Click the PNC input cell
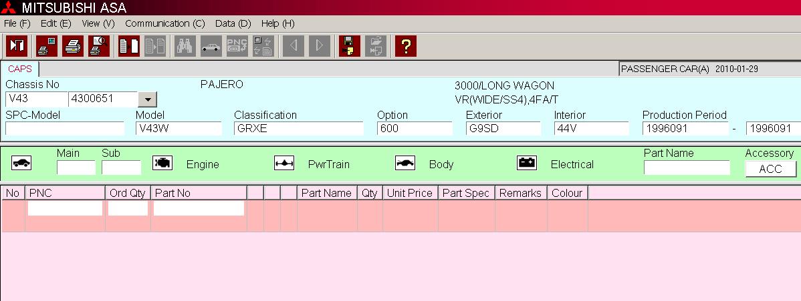801x301 pixels. pyautogui.click(x=65, y=209)
